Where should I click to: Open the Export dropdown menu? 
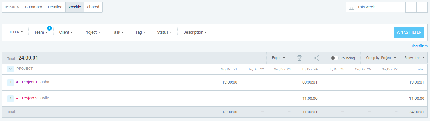(279, 58)
